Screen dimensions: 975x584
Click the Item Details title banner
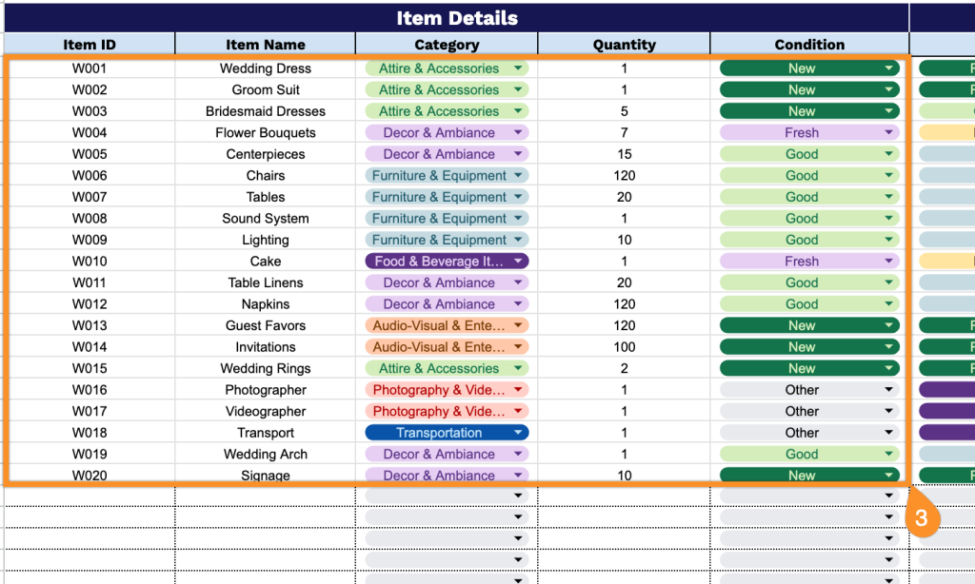[x=457, y=18]
